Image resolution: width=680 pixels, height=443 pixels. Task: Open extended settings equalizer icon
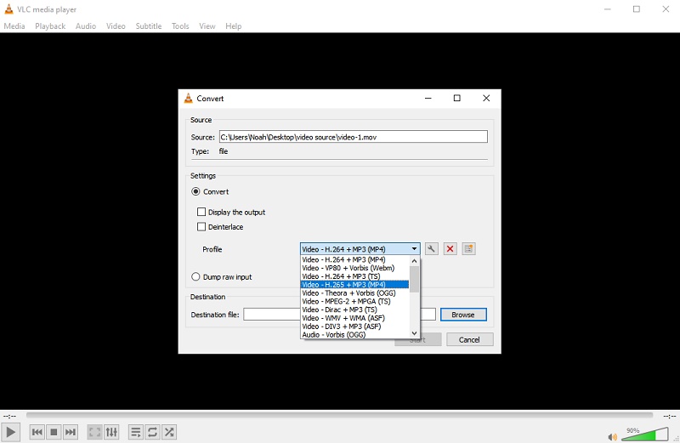click(111, 432)
